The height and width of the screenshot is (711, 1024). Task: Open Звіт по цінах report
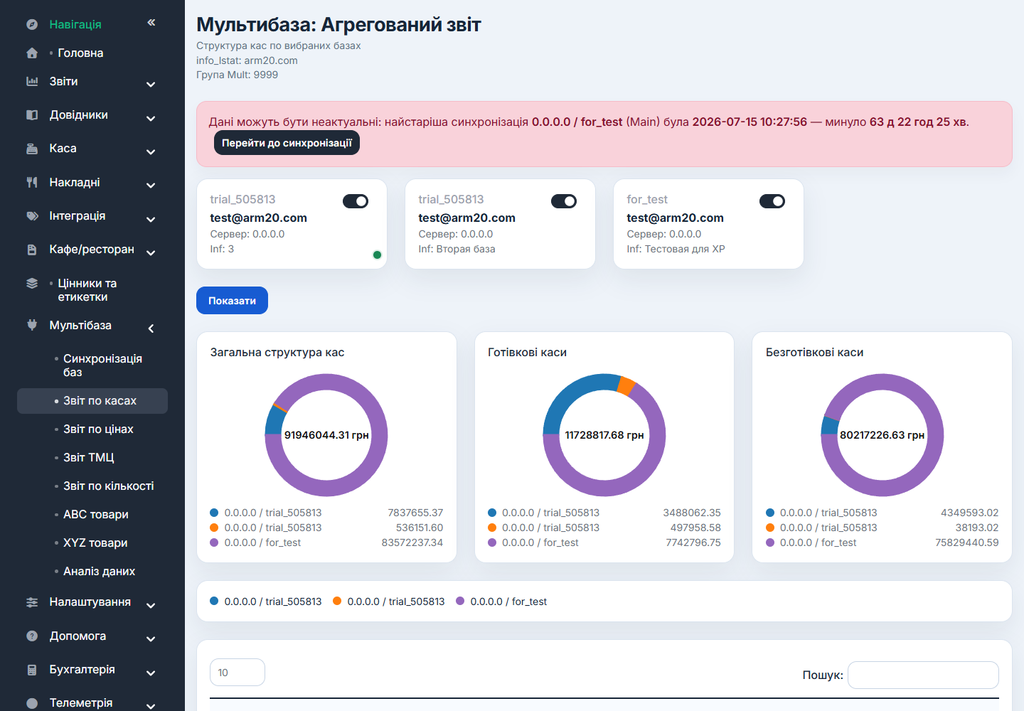point(98,429)
